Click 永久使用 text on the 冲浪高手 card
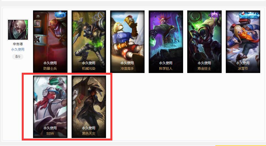Screen dimensions: 266x146 tap(127, 63)
